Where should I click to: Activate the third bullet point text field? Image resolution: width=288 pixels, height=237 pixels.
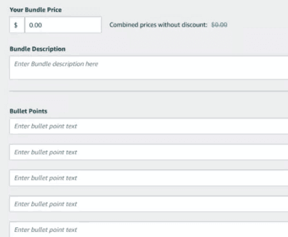coord(149,178)
